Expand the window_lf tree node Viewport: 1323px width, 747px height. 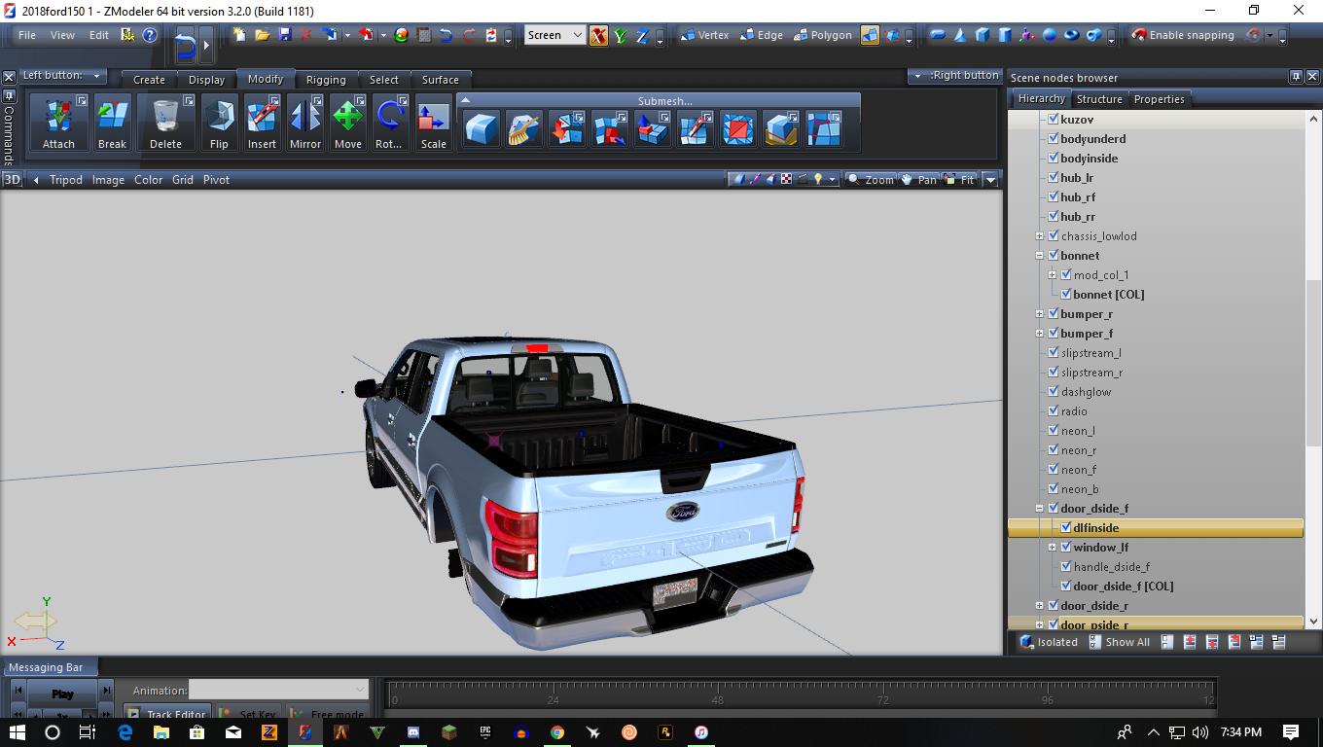(x=1053, y=548)
